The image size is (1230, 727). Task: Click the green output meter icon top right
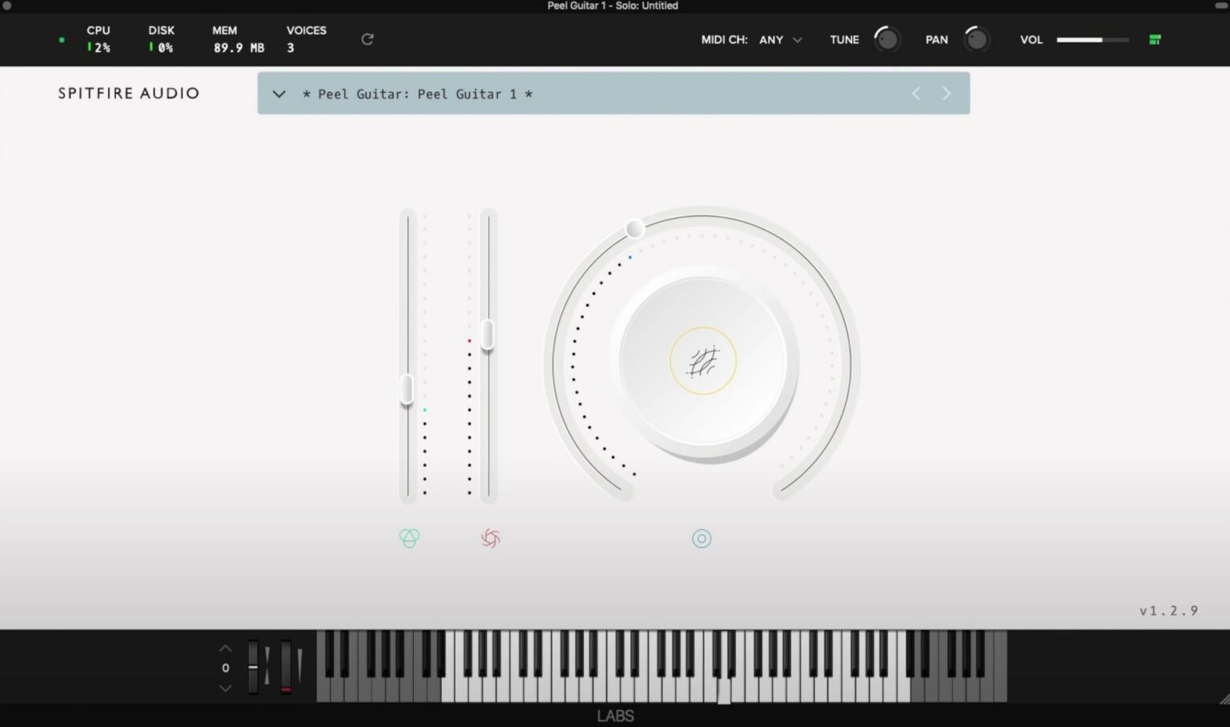point(1155,38)
